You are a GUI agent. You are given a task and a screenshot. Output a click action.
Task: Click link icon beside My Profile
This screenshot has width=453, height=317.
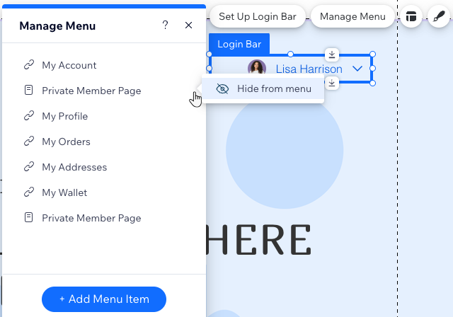[x=29, y=116]
